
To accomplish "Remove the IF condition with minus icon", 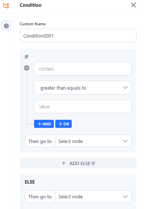I will [x=27, y=68].
